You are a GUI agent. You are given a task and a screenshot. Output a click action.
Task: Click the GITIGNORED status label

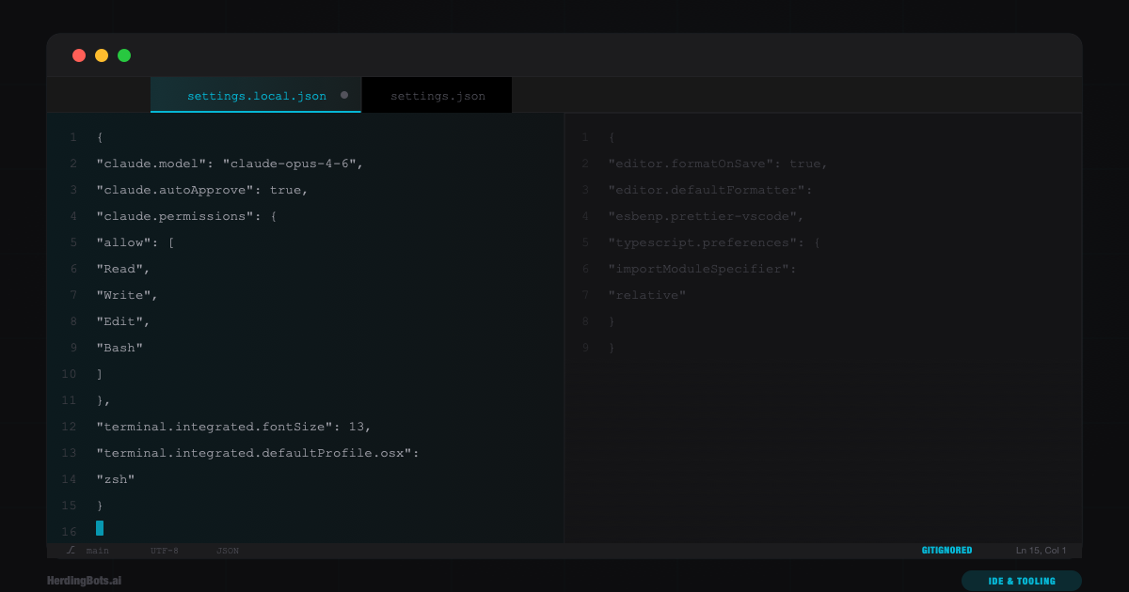click(x=946, y=551)
